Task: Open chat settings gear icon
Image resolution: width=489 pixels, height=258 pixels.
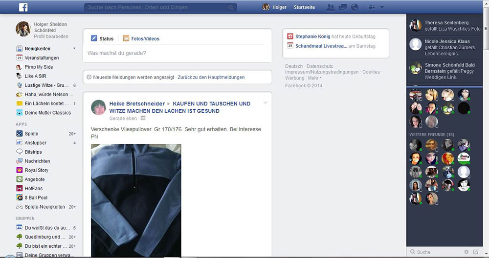Action: [467, 252]
